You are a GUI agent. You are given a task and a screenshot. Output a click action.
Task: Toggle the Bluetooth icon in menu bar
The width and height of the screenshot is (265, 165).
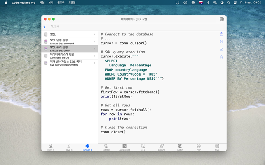click(208, 2)
